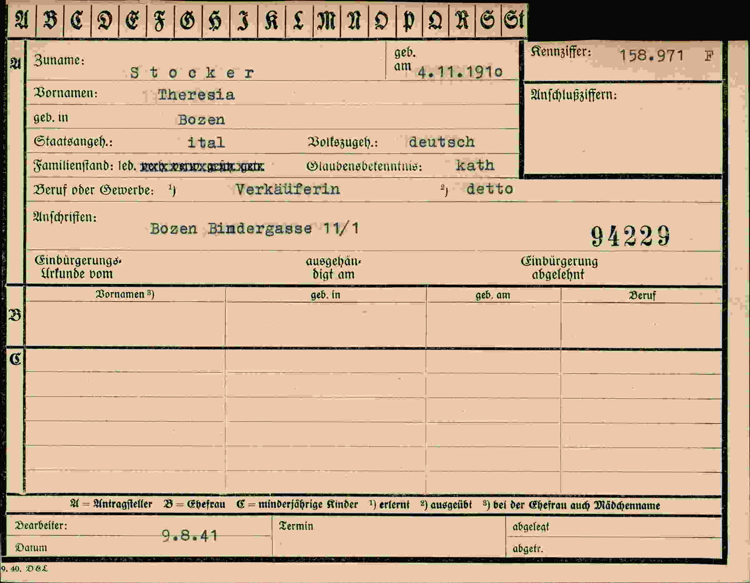Select the letter "F" after the Kennziffer
Viewport: 750px width, 583px height.
(x=709, y=56)
